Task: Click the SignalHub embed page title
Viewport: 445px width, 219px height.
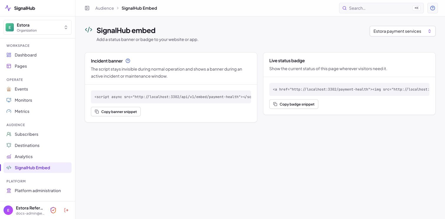Action: coord(126,30)
